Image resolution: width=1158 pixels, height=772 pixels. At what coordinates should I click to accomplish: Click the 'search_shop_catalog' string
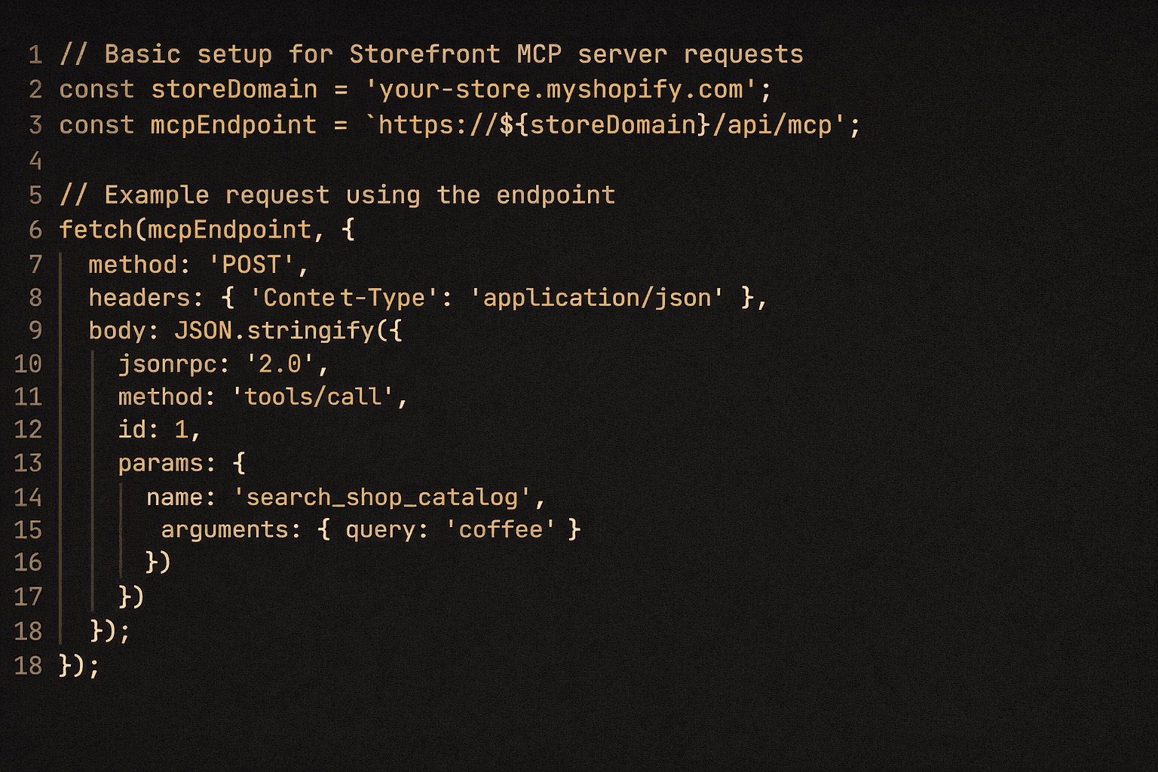pyautogui.click(x=382, y=498)
